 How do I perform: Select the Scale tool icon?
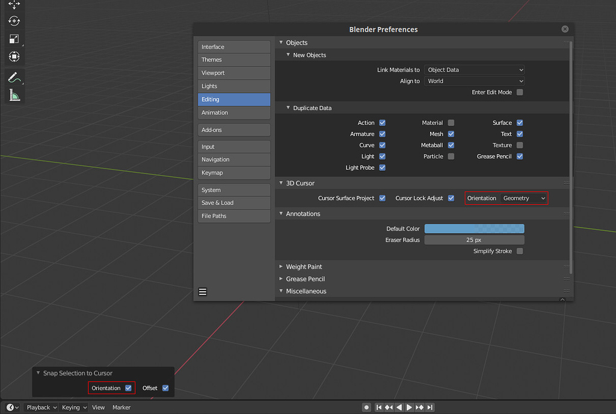pos(14,39)
